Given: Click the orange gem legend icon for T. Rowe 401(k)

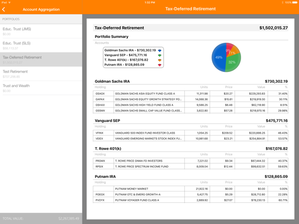Looking at the screenshot, I should [160, 60].
